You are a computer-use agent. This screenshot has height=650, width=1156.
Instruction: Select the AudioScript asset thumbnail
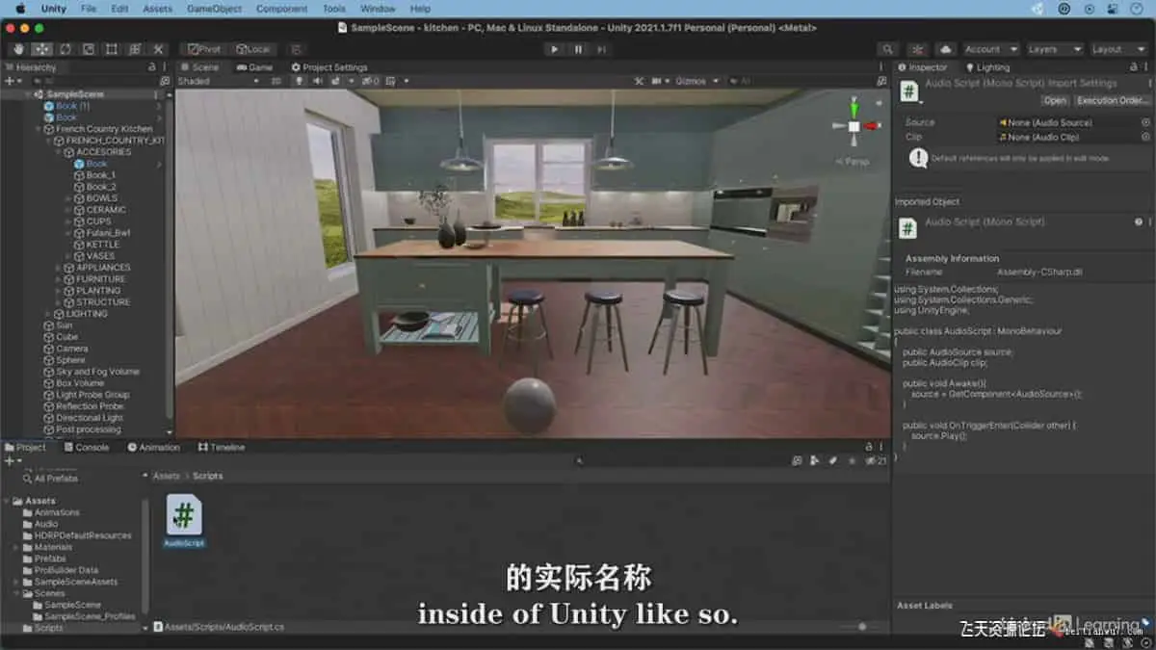184,514
